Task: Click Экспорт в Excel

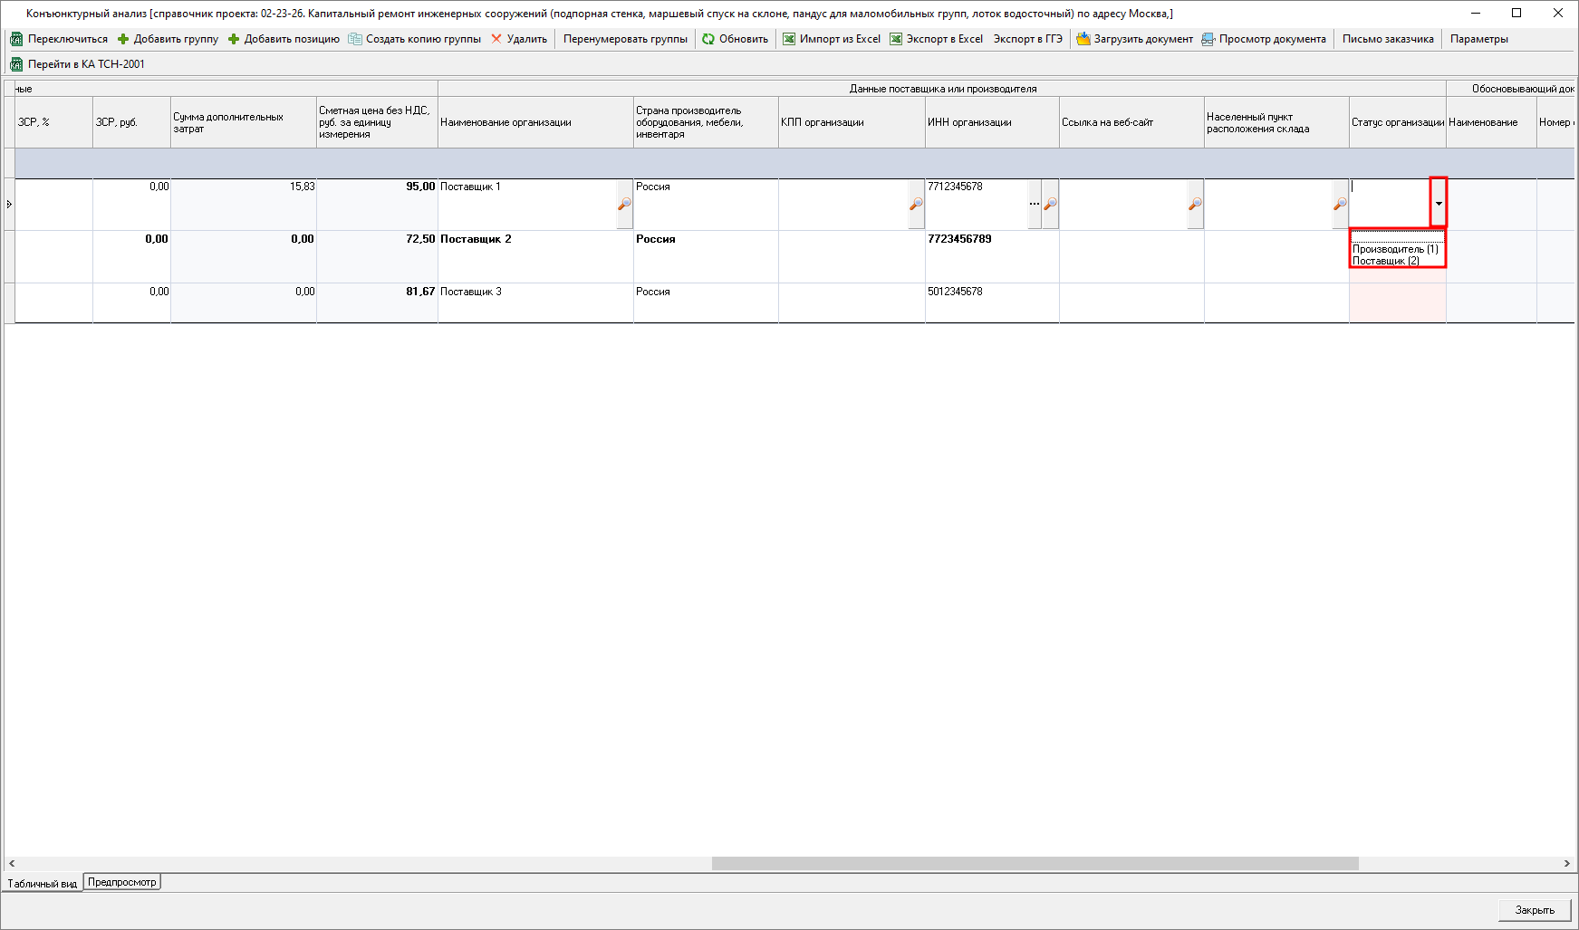Action: click(937, 39)
